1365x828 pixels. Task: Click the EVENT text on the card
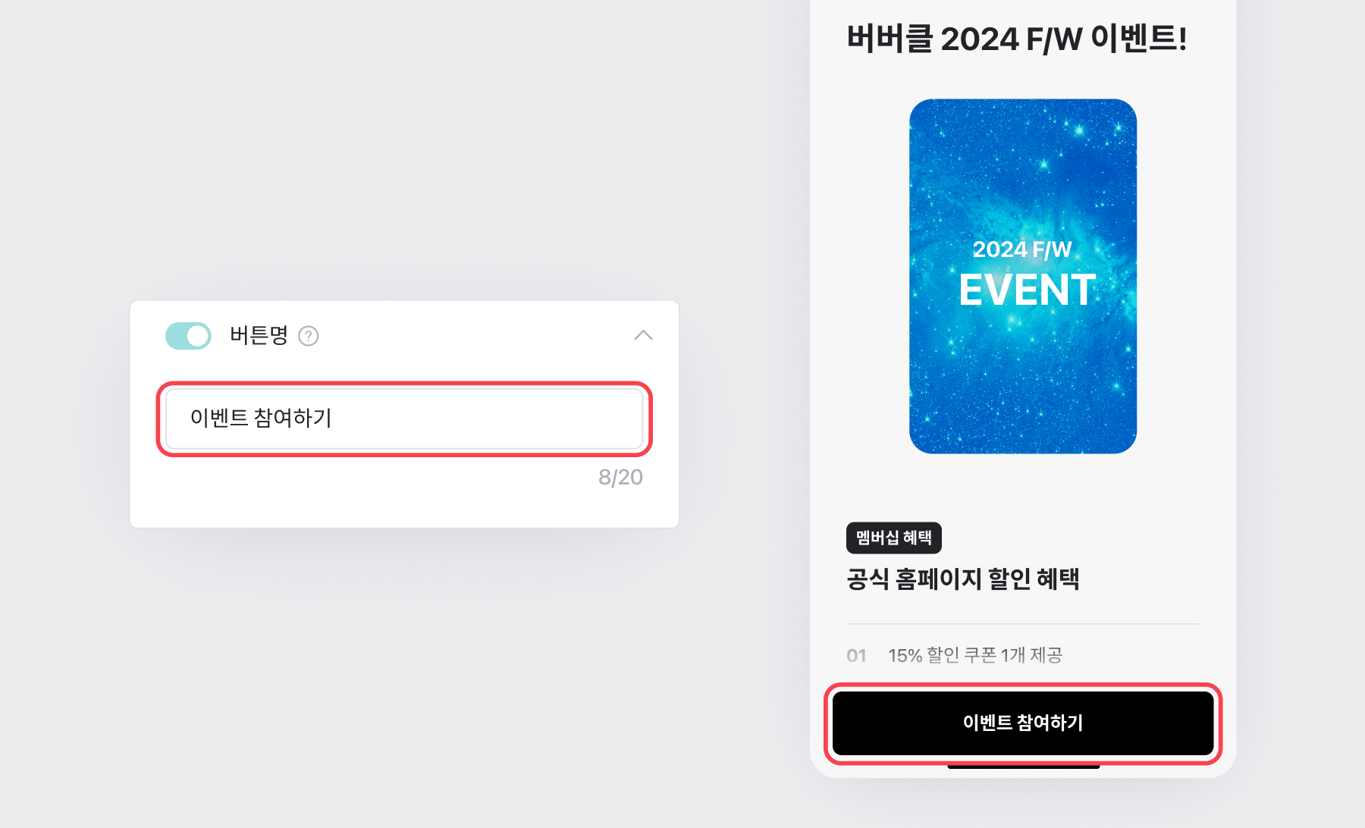(1027, 290)
